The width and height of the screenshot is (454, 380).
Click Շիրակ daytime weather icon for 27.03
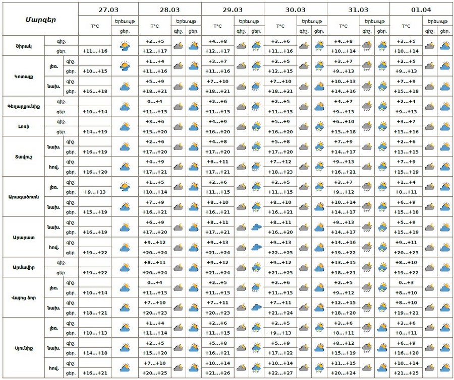(x=125, y=46)
